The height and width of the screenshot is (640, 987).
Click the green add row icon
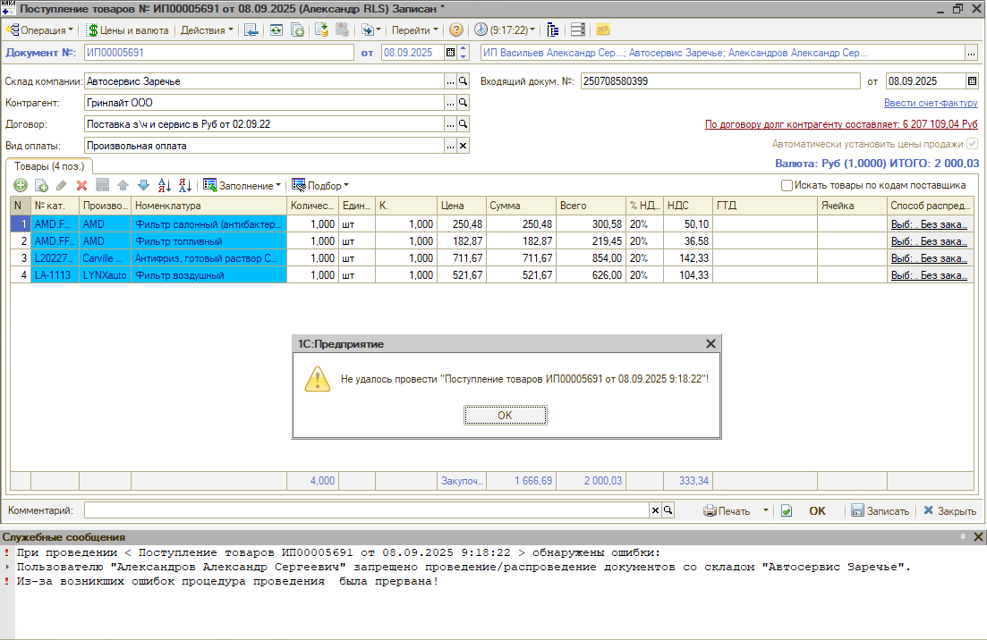click(x=21, y=185)
